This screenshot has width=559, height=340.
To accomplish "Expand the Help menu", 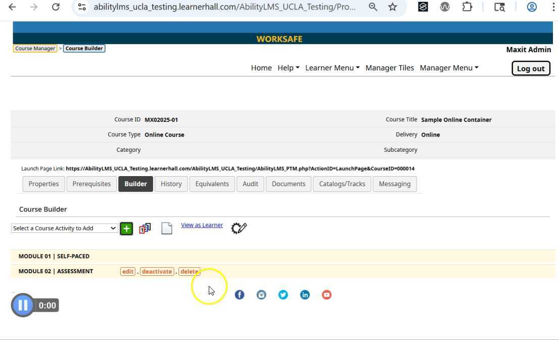I will click(288, 68).
